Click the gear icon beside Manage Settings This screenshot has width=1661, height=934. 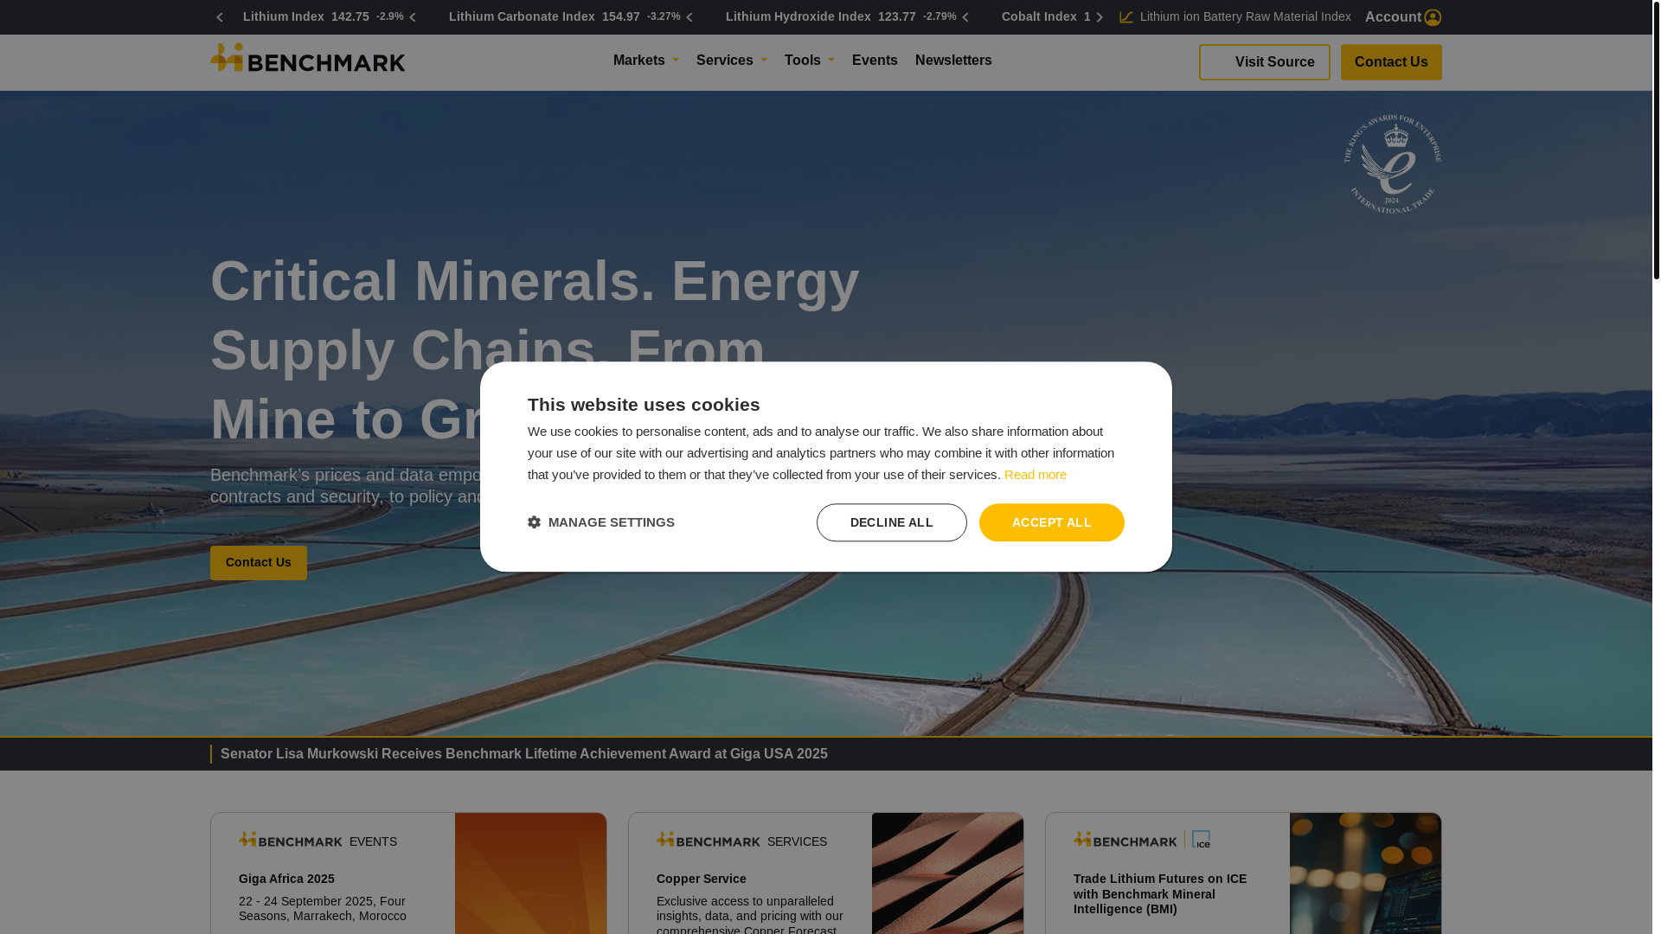534,522
